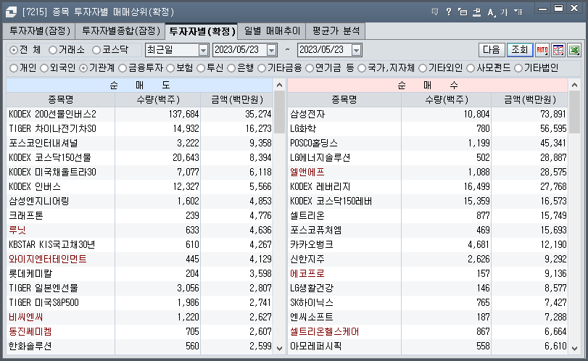Export data with the Excel icon
This screenshot has width=588, height=361.
pos(574,50)
